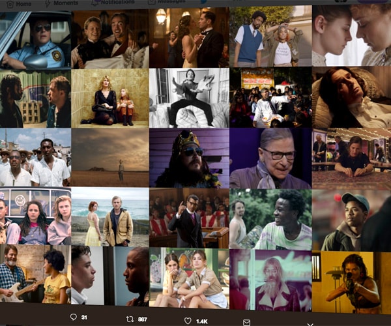This screenshot has width=391, height=326.
Task: Open the man playing guitar image
Action: pyautogui.click(x=35, y=274)
